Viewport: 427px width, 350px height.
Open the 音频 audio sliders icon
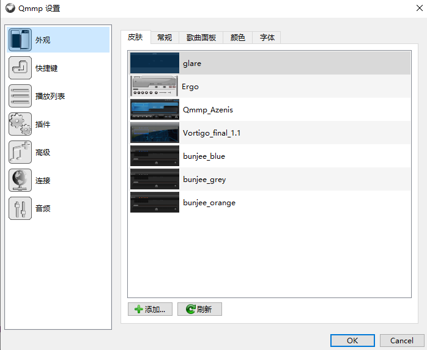tap(20, 208)
